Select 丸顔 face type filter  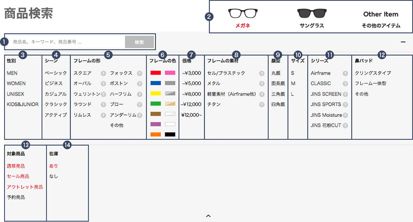[x=276, y=73]
